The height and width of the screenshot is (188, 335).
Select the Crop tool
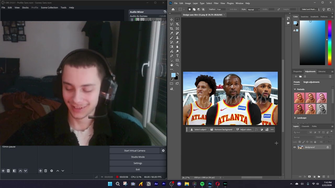[172, 29]
